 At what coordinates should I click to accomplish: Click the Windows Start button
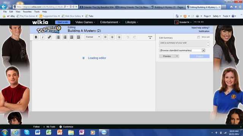pyautogui.click(x=5, y=133)
